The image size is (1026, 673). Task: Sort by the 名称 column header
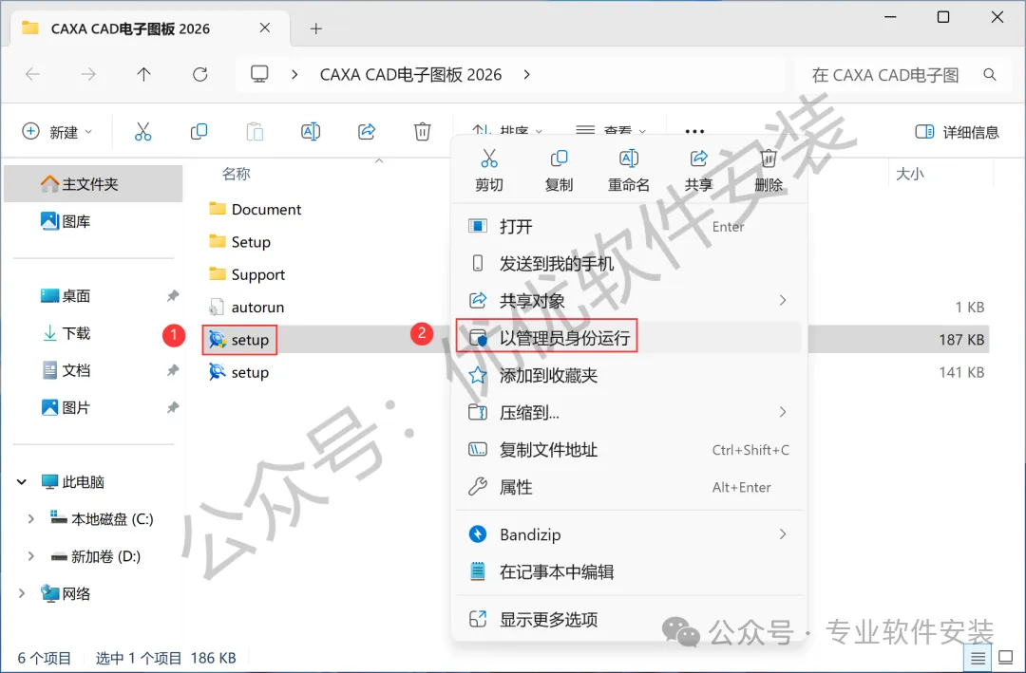tap(237, 174)
